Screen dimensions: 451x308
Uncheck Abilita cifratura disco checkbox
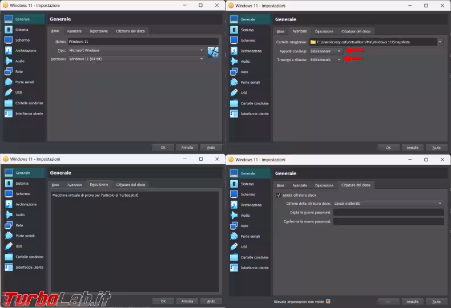(279, 196)
